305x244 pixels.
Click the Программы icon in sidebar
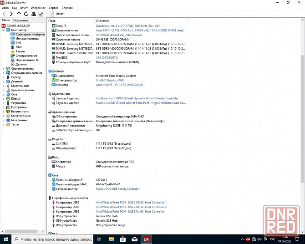pos(8,107)
